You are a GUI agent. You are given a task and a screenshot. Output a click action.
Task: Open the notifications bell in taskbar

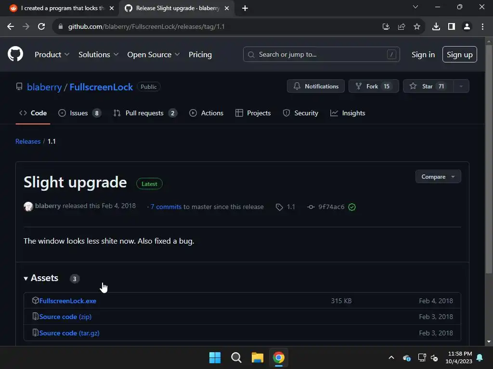coord(480,357)
